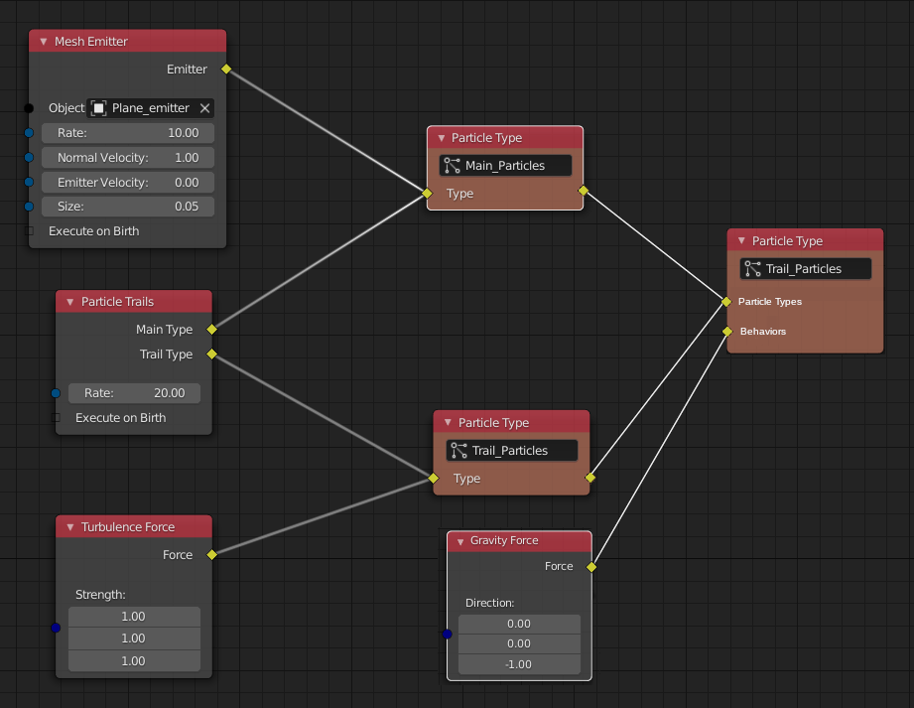
Task: Click the Turbulence Force output socket
Action: coord(212,555)
